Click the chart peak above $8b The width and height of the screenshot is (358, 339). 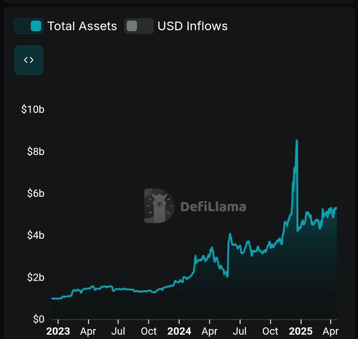297,141
